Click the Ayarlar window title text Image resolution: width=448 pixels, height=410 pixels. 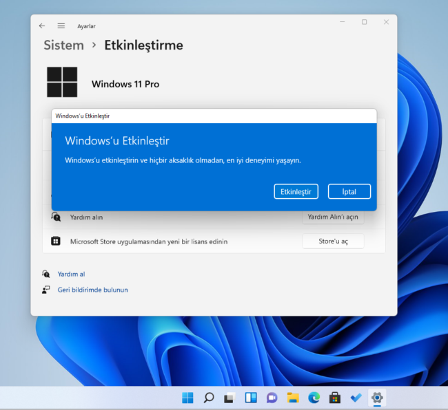point(86,26)
